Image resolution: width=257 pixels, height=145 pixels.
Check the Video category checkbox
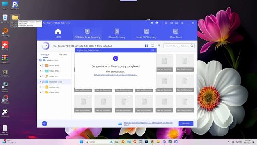pos(43,71)
